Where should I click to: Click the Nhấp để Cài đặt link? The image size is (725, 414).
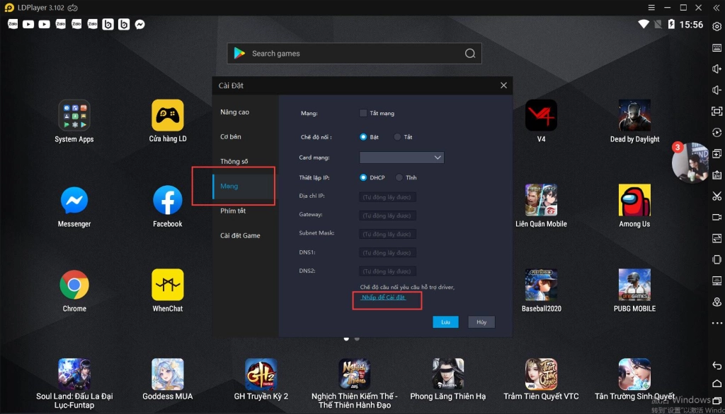[x=383, y=298]
